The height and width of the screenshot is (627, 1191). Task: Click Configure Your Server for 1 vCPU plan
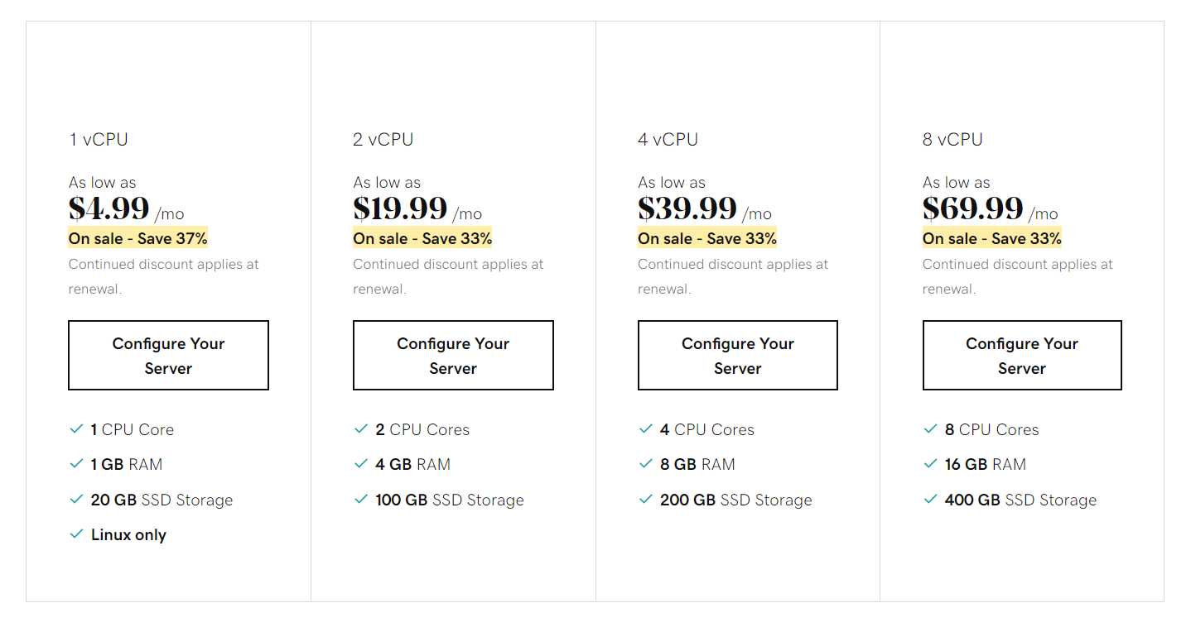pos(168,355)
